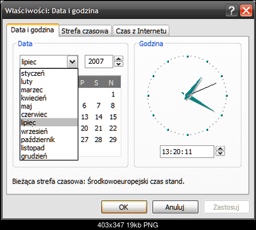Switch to Strefa czasowa tab
Image resolution: width=256 pixels, height=230 pixels.
point(85,31)
